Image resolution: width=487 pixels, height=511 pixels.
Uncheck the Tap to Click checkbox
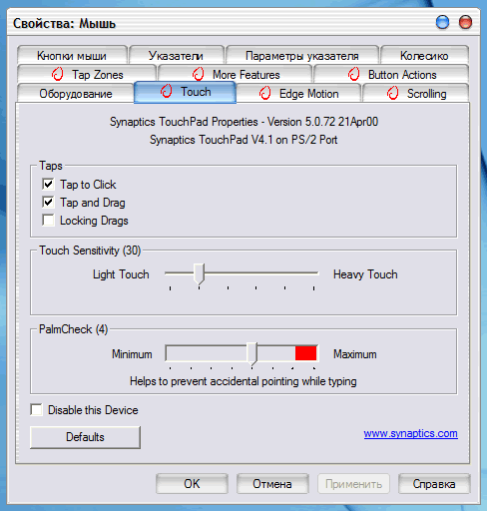[48, 184]
